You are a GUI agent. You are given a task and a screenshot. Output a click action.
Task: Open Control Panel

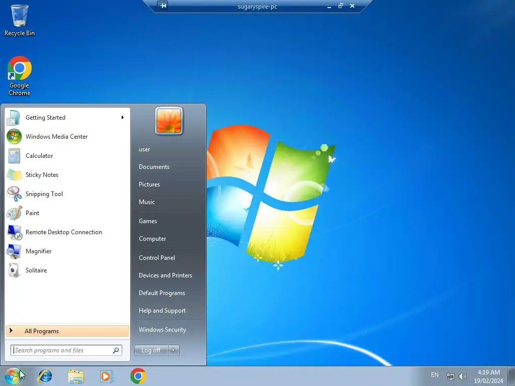point(157,258)
